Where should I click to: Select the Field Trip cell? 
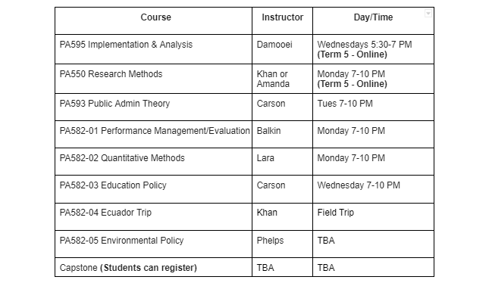tap(373, 216)
